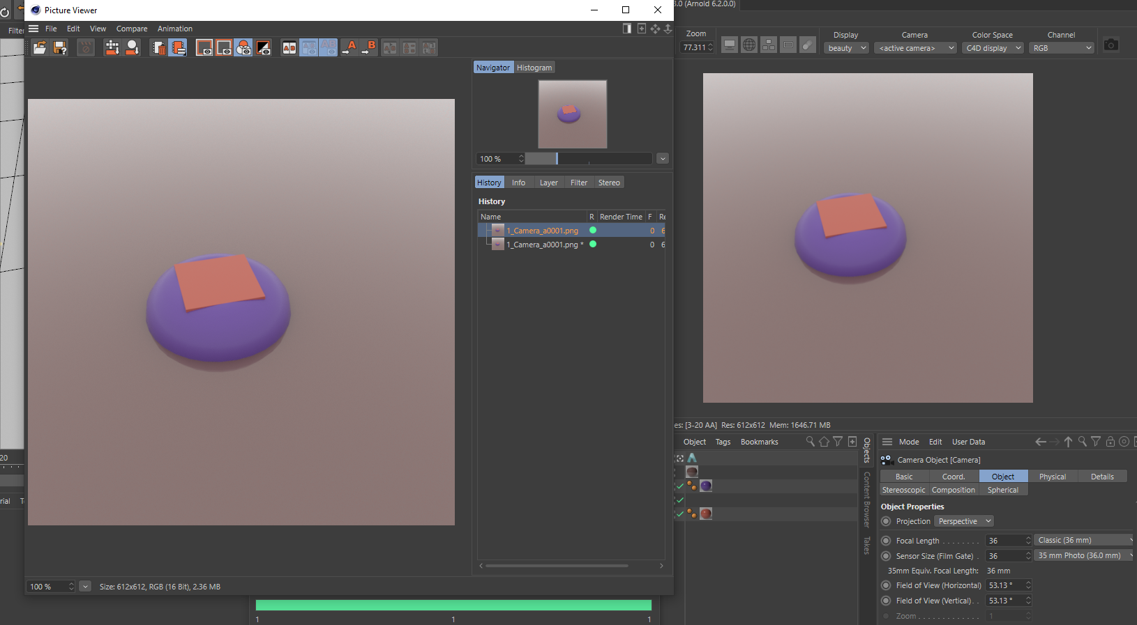Open the User Data menu in Attribute Manager

pyautogui.click(x=969, y=442)
